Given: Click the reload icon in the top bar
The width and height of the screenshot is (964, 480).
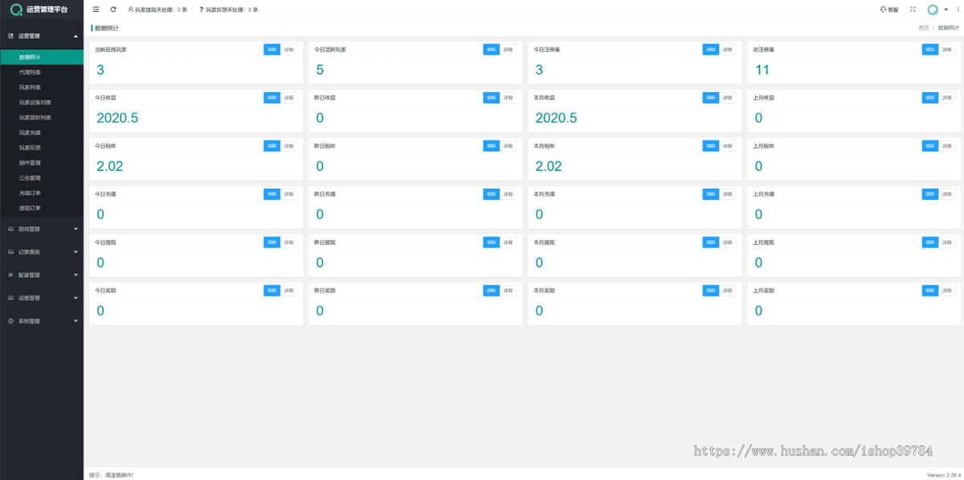Looking at the screenshot, I should (113, 10).
